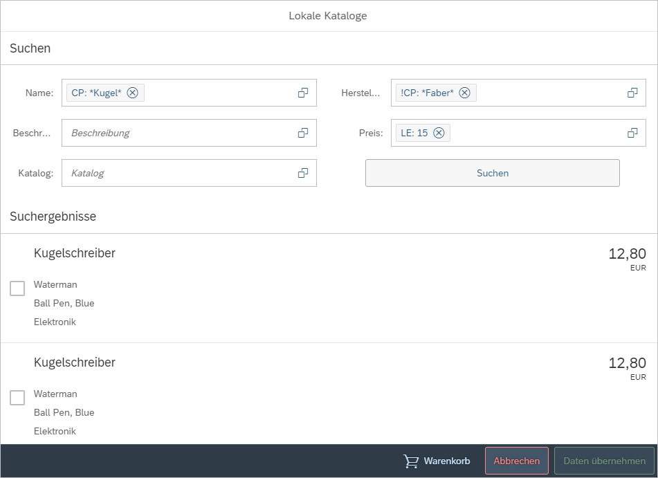Image resolution: width=658 pixels, height=478 pixels.
Task: Select the CP: *Kugel* token text
Action: click(x=96, y=93)
